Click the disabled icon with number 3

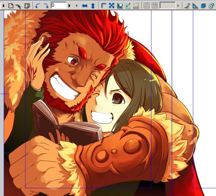click(146, 5)
